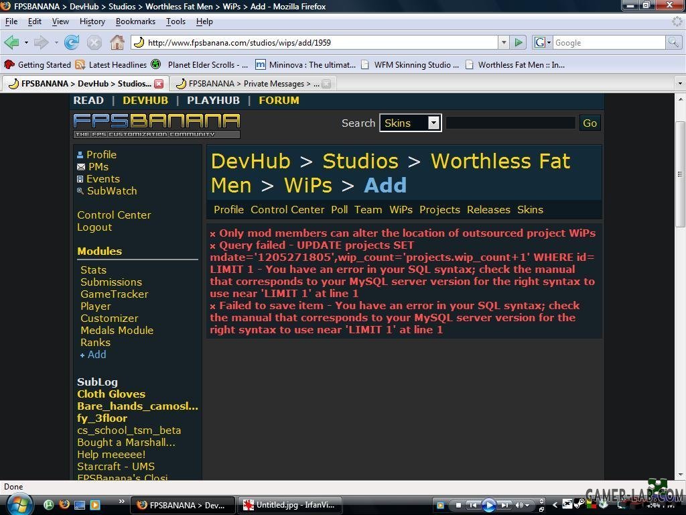The width and height of the screenshot is (686, 515).
Task: Open the Google search engine selector
Action: coord(543,42)
